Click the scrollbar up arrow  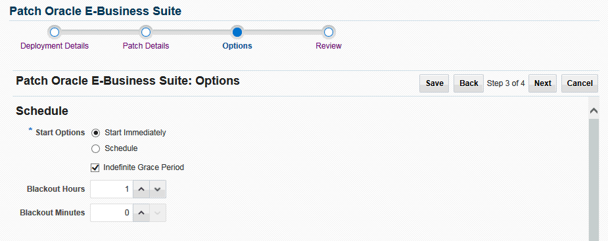pos(594,111)
